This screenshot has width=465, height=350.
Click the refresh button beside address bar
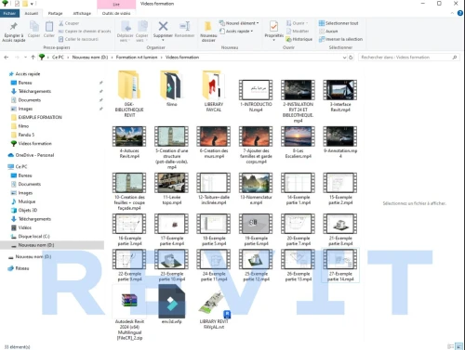(x=351, y=58)
